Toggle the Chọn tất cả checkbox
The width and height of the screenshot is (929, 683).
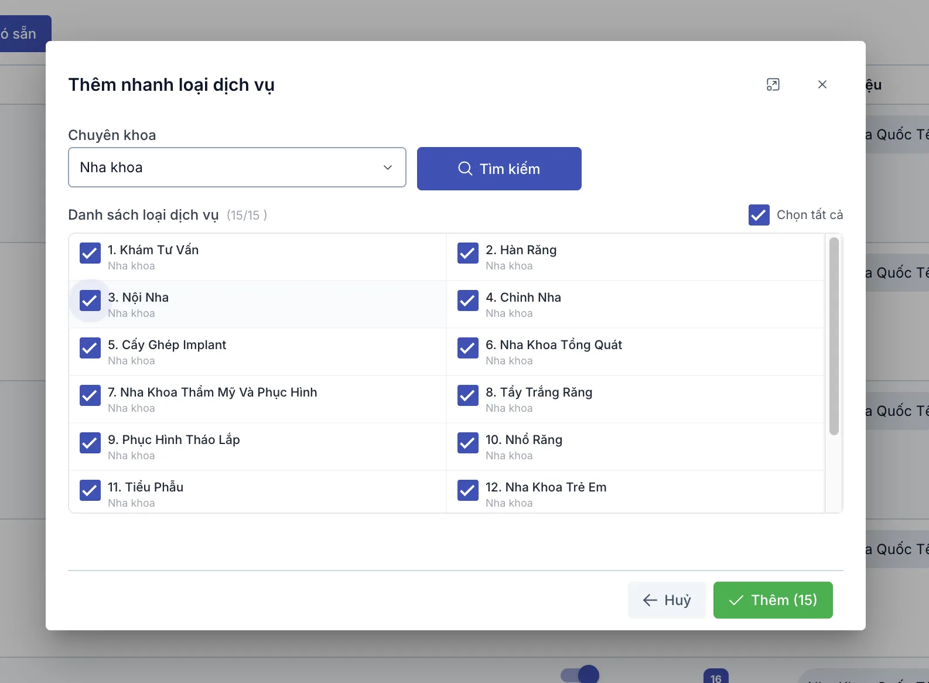[x=759, y=215]
